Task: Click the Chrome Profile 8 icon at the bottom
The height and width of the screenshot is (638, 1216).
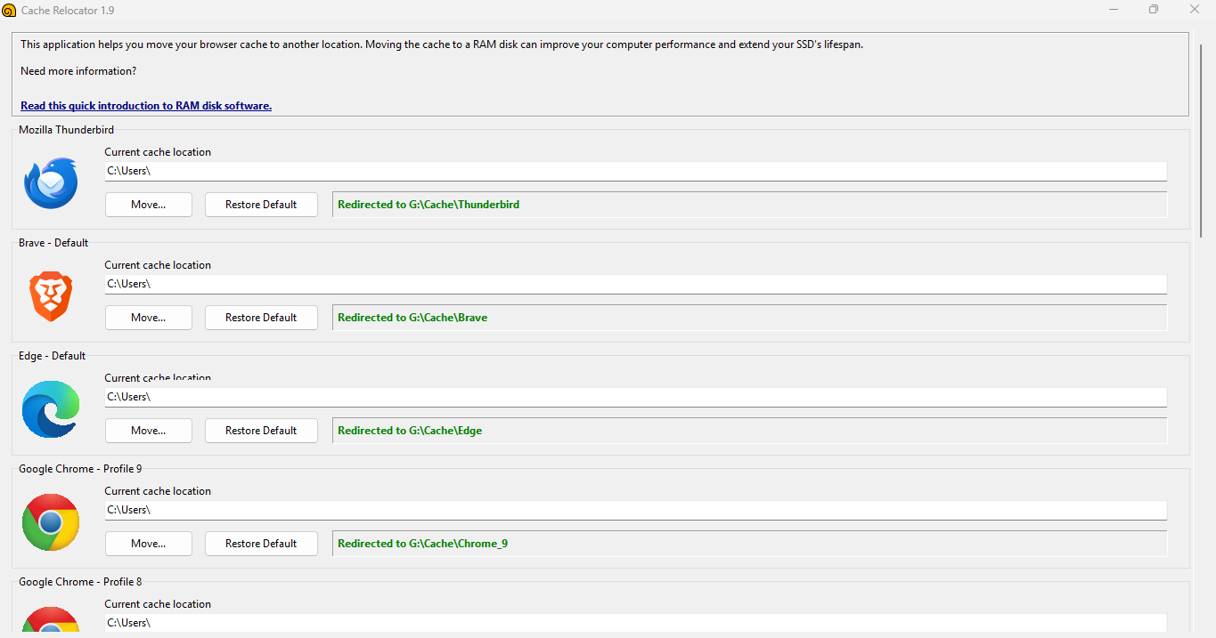Action: coord(51,619)
